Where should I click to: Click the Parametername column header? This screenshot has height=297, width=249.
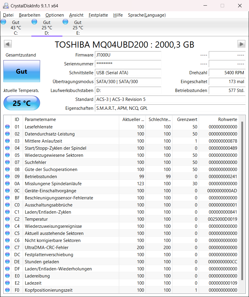point(71,119)
